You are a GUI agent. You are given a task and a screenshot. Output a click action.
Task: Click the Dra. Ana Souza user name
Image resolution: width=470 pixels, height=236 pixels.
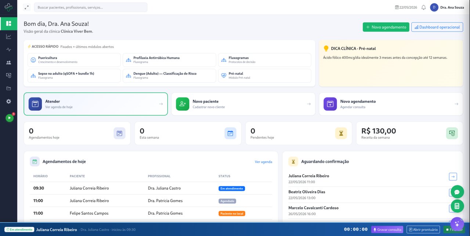point(452,7)
